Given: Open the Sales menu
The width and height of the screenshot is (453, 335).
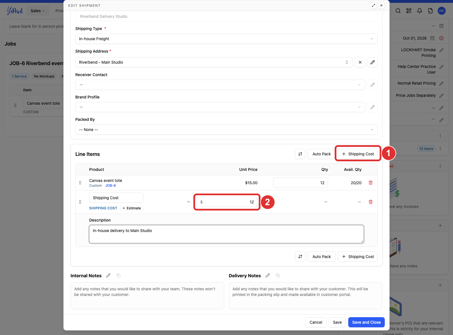Looking at the screenshot, I should tap(38, 11).
